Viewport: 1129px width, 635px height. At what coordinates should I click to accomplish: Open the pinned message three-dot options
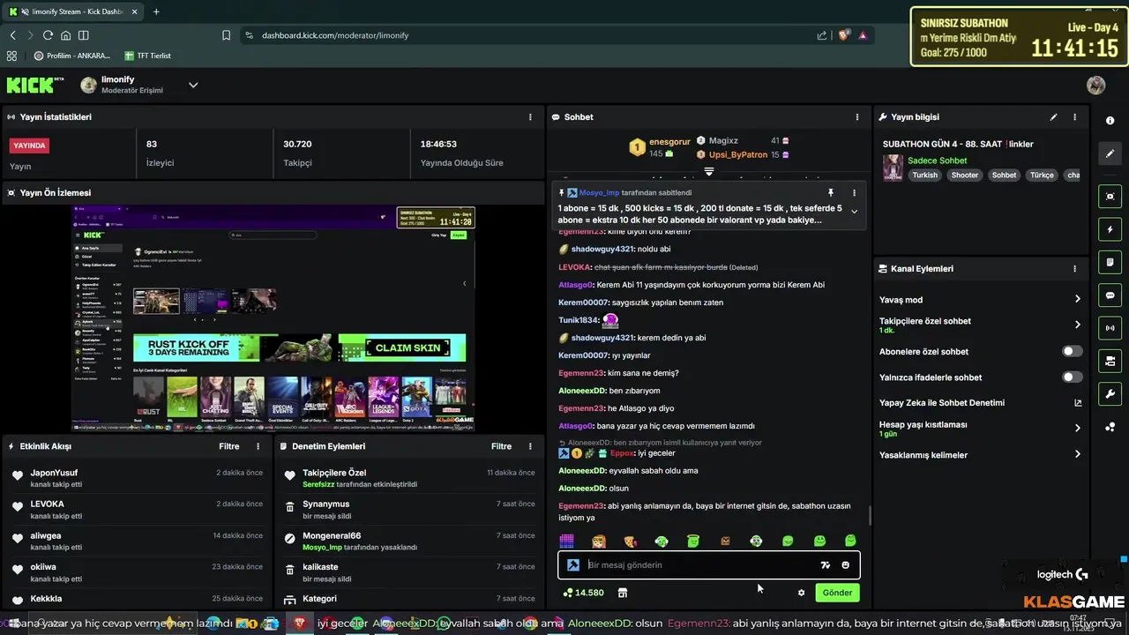point(853,192)
